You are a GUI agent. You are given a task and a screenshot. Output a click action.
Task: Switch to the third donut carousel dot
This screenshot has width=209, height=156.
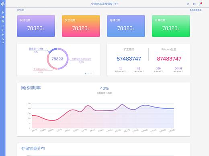[x=91, y=74]
